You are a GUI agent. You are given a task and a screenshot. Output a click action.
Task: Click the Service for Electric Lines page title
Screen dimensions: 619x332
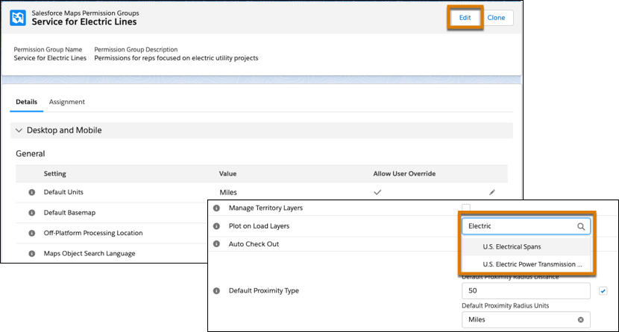[x=84, y=22]
